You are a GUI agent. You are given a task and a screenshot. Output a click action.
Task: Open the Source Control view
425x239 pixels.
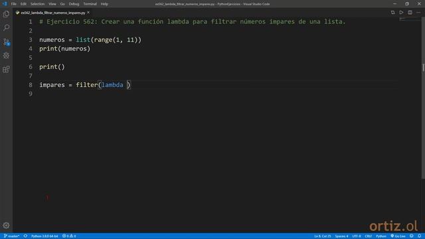(x=6, y=42)
